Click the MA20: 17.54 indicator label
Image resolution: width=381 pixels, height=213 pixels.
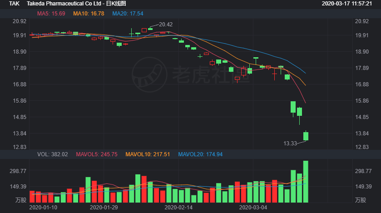click(x=128, y=14)
